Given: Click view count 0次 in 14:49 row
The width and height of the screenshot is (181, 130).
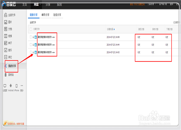Looking at the screenshot, I should 139,37.
